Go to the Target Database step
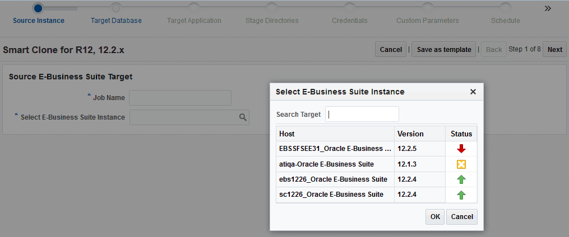 coord(116,21)
